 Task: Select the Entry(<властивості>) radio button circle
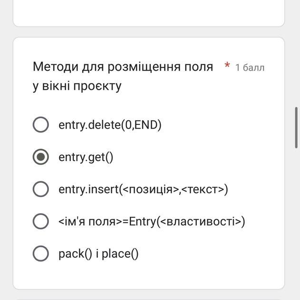click(x=41, y=221)
